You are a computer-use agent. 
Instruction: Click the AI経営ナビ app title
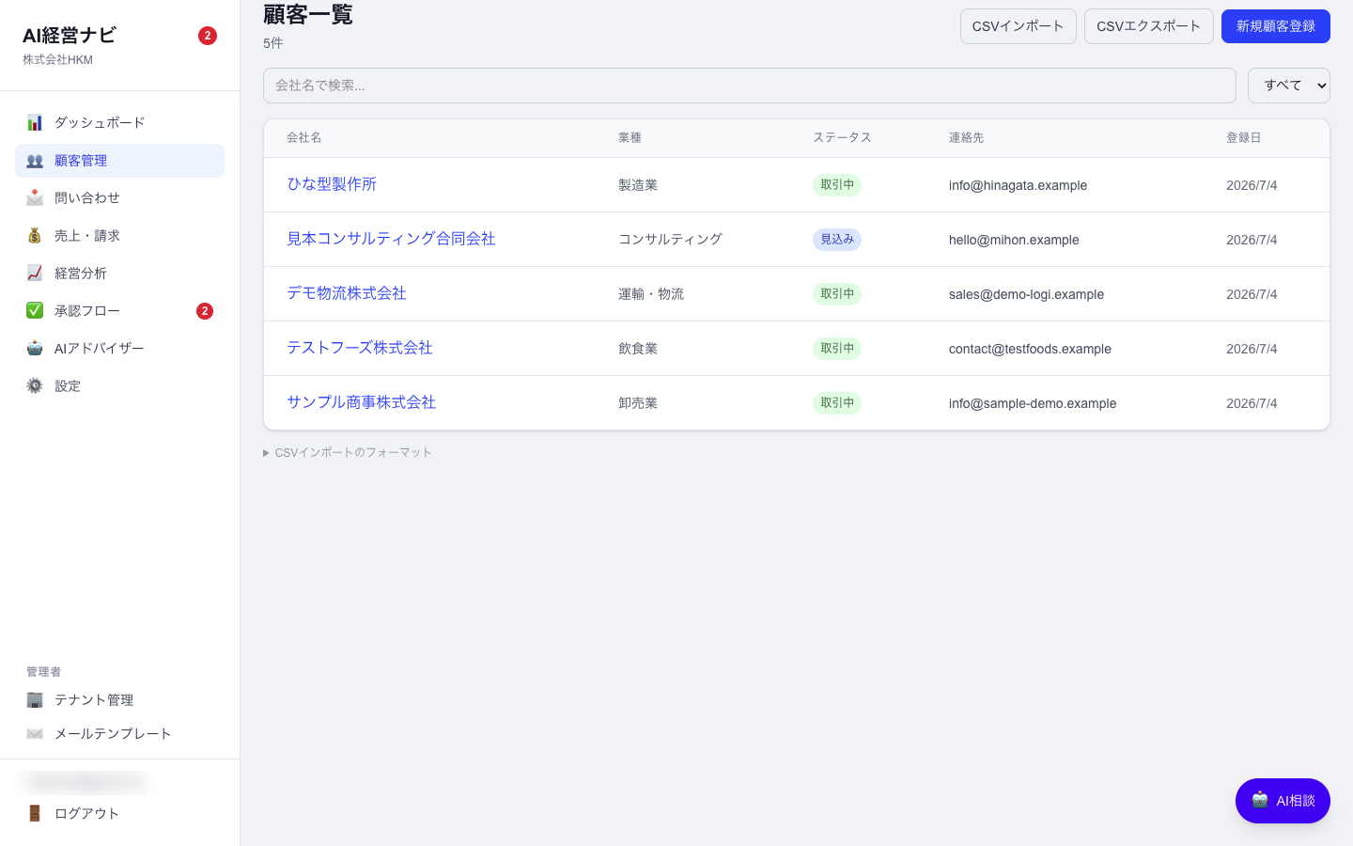pyautogui.click(x=70, y=36)
